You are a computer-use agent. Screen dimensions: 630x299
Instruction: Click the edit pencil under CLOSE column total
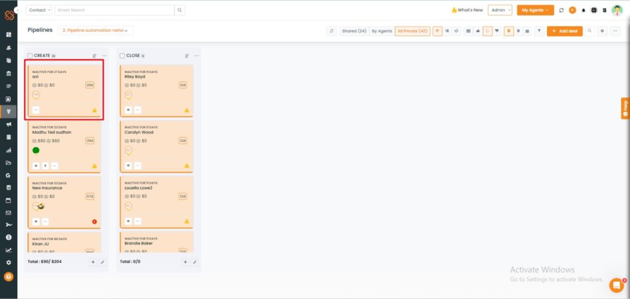[195, 262]
